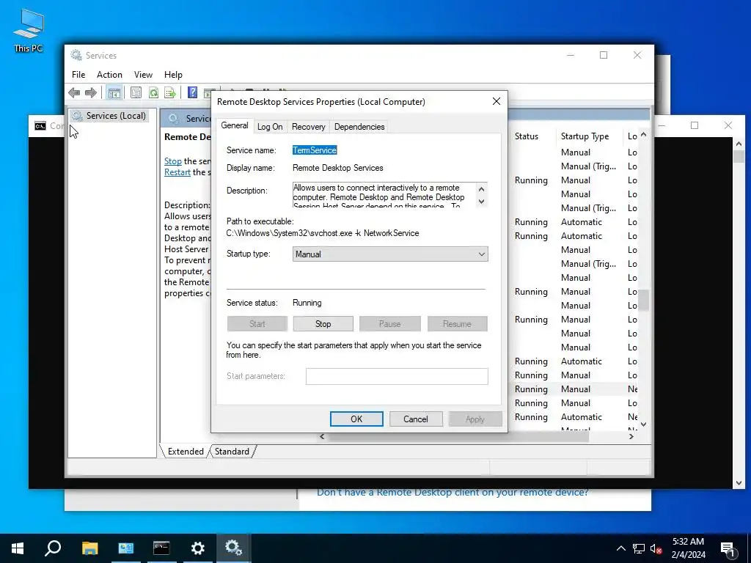Switch to the Dependencies tab
The width and height of the screenshot is (751, 563).
(359, 126)
